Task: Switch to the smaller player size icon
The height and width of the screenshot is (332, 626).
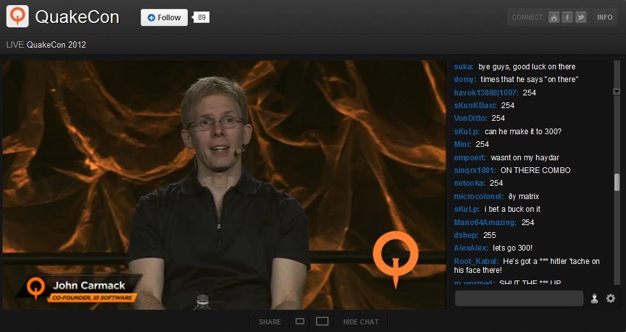Action: point(300,321)
